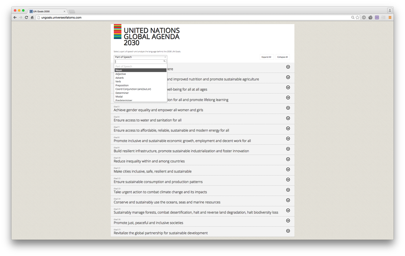Expand the lifelong learning goal chevron
The height and width of the screenshot is (256, 405).
288,98
